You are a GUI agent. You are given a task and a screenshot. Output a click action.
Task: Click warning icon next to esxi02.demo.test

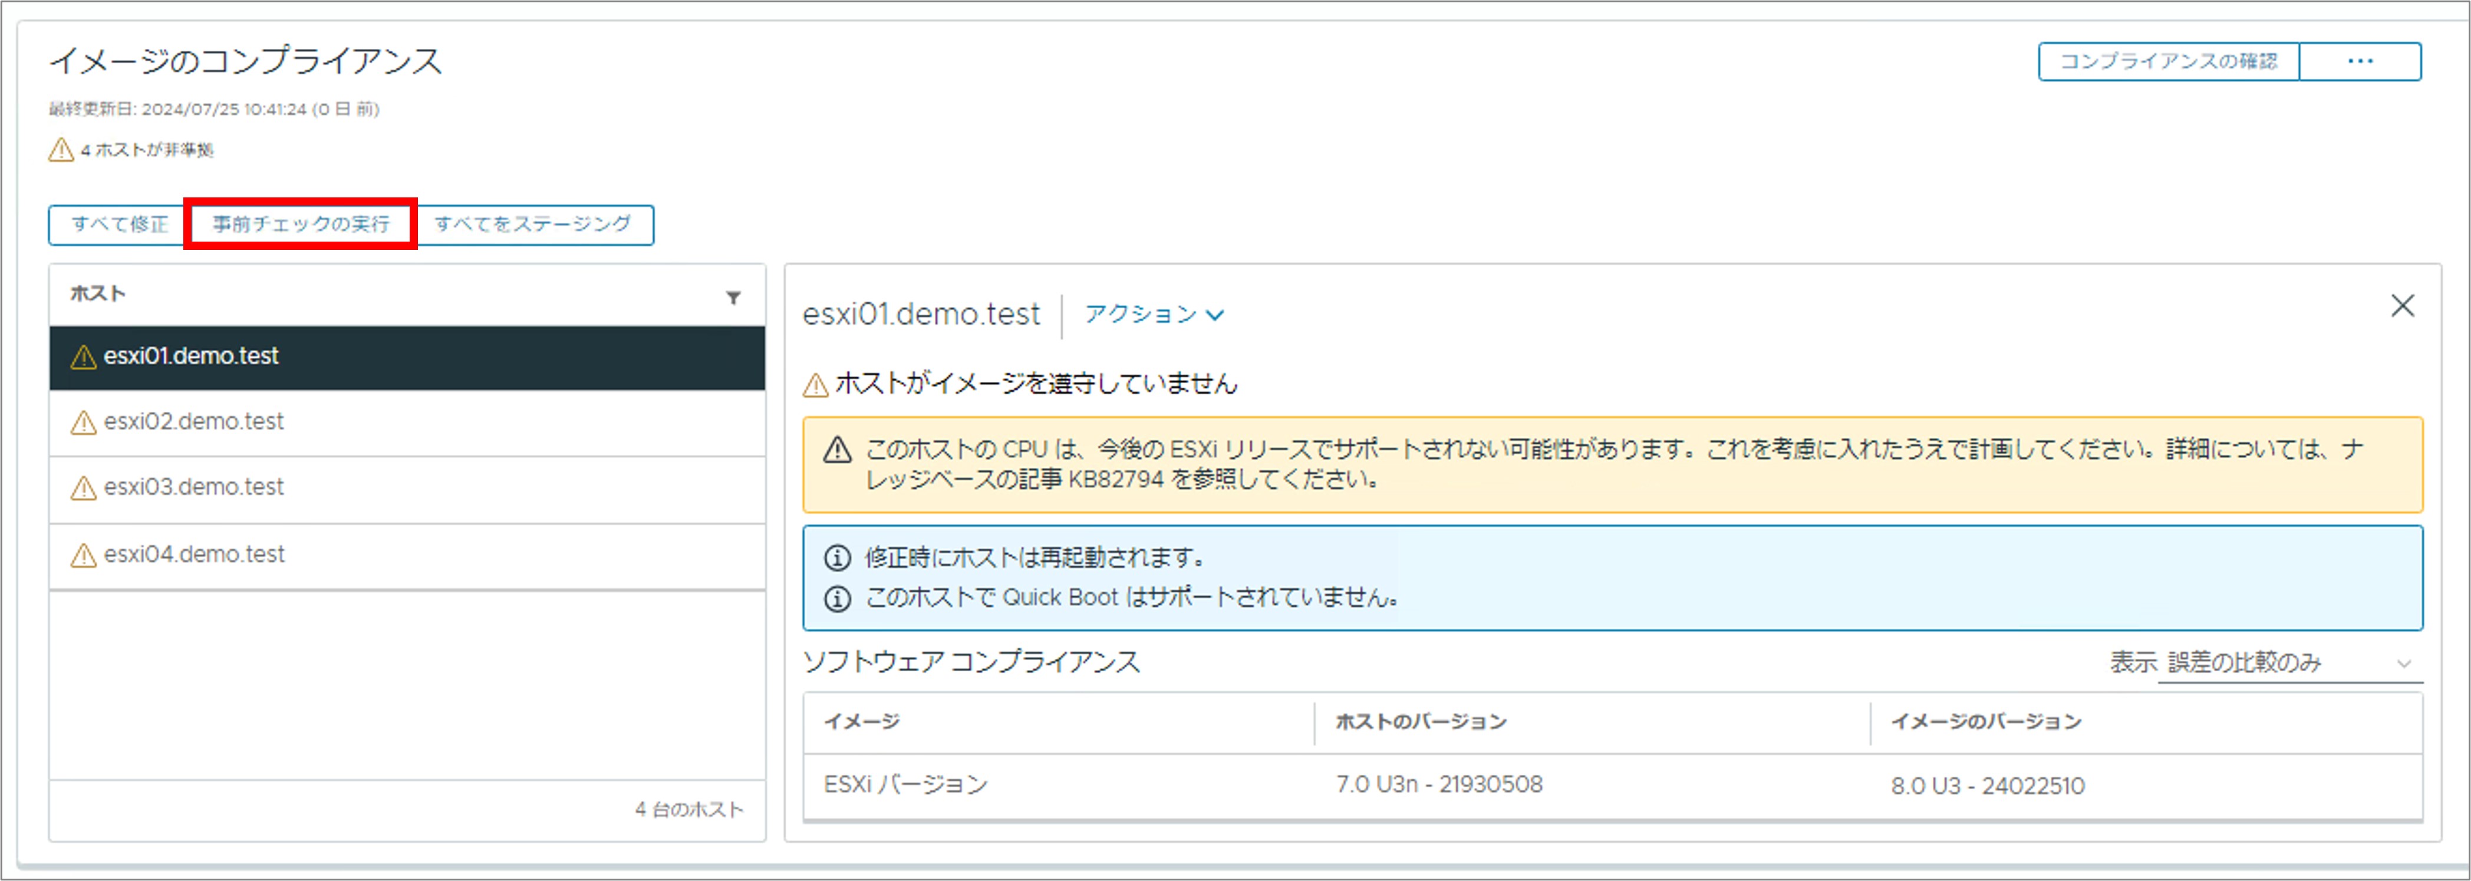tap(84, 423)
